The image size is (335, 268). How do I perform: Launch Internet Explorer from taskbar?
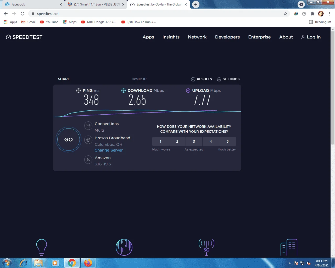[x=24, y=263]
